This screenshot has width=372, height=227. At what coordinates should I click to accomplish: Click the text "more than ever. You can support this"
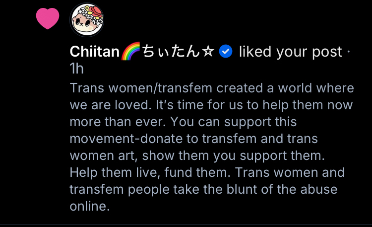tap(183, 122)
